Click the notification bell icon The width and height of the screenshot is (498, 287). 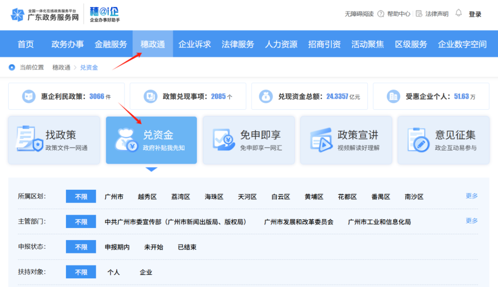coord(458,13)
